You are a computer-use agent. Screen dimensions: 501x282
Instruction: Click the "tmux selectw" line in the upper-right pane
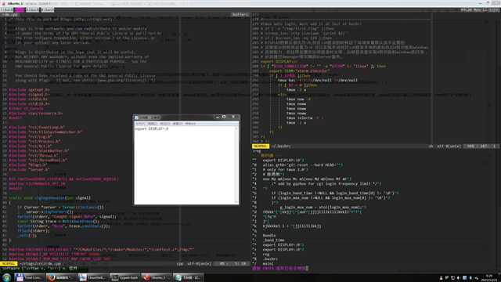[305, 118]
